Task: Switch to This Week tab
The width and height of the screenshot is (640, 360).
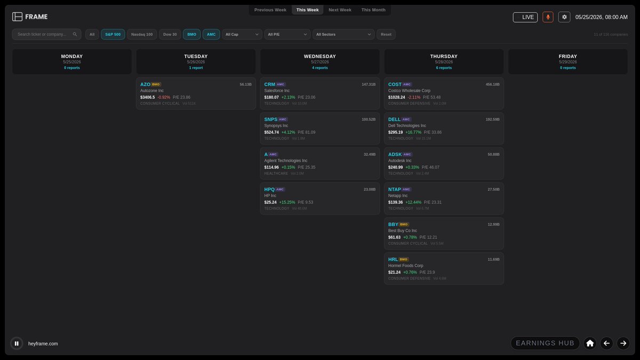Action: coord(308,10)
